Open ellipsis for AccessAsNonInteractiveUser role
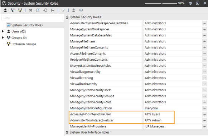Image resolution: width=208 pixels, height=136 pixels. point(204,115)
